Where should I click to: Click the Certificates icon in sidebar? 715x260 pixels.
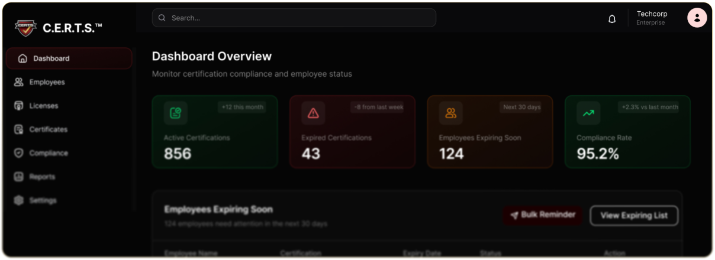pos(18,129)
